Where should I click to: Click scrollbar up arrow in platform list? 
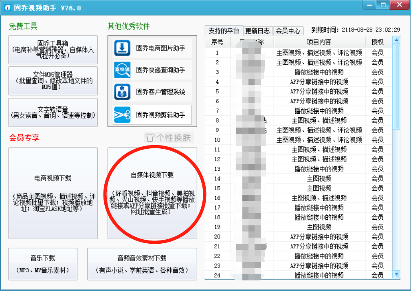pyautogui.click(x=396, y=40)
